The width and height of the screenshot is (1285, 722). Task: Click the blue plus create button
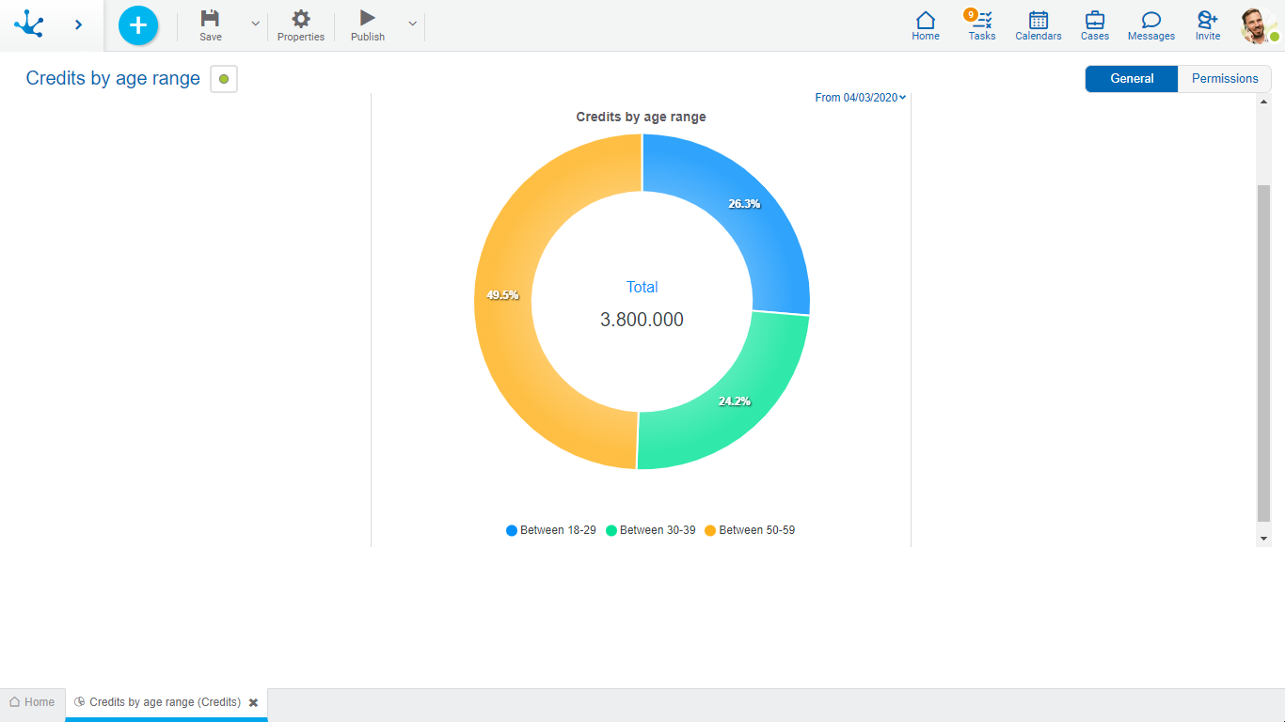click(x=138, y=25)
